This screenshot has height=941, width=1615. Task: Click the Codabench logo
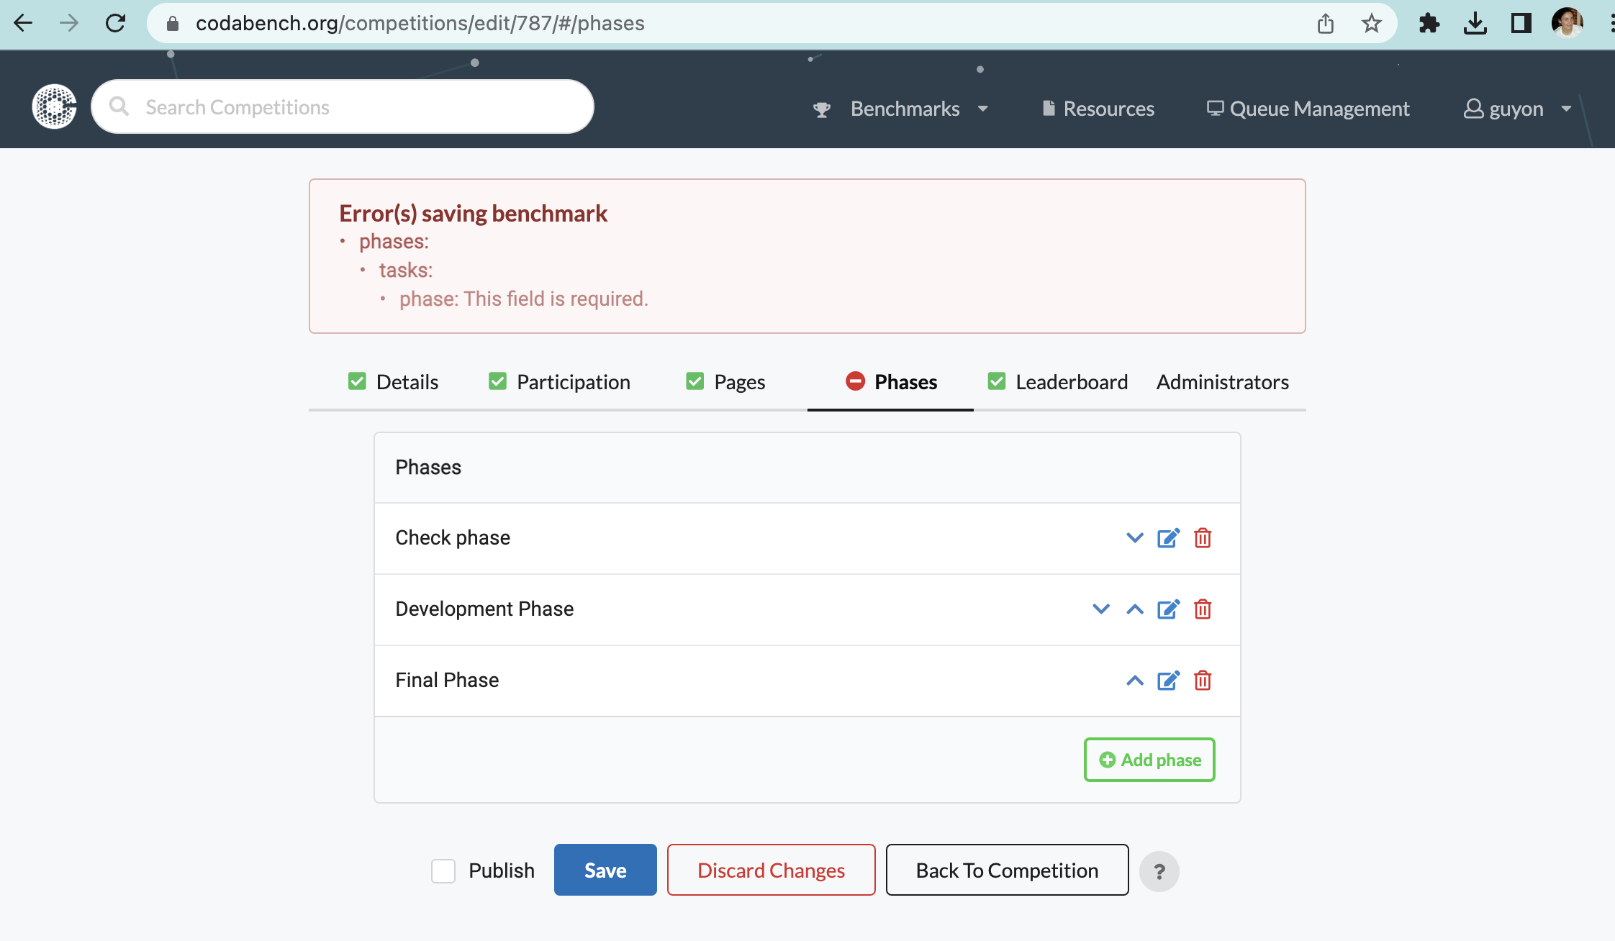coord(54,106)
